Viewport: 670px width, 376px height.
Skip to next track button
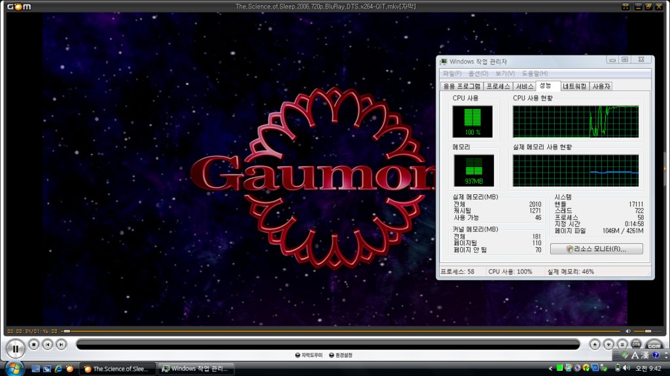pos(61,345)
